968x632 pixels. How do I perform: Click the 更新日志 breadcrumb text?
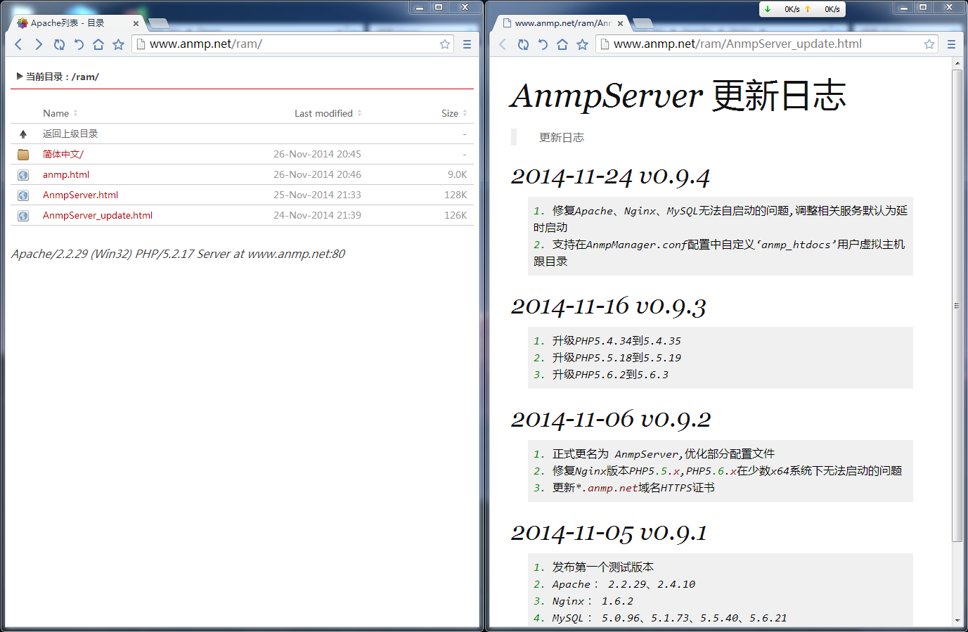[562, 138]
